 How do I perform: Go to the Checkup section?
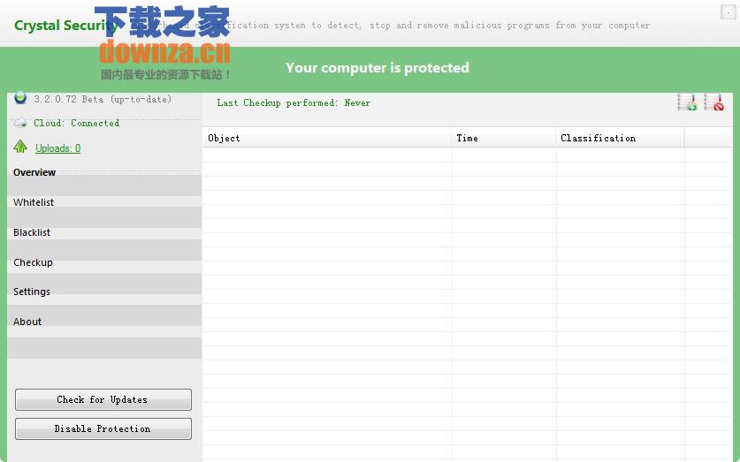(33, 262)
